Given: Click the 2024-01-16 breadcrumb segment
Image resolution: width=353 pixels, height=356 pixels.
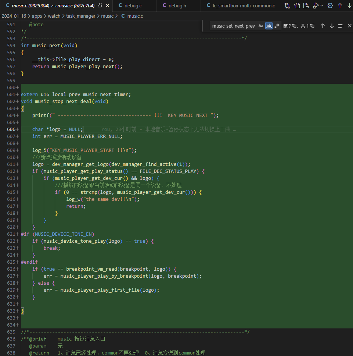Looking at the screenshot, I should 13,16.
